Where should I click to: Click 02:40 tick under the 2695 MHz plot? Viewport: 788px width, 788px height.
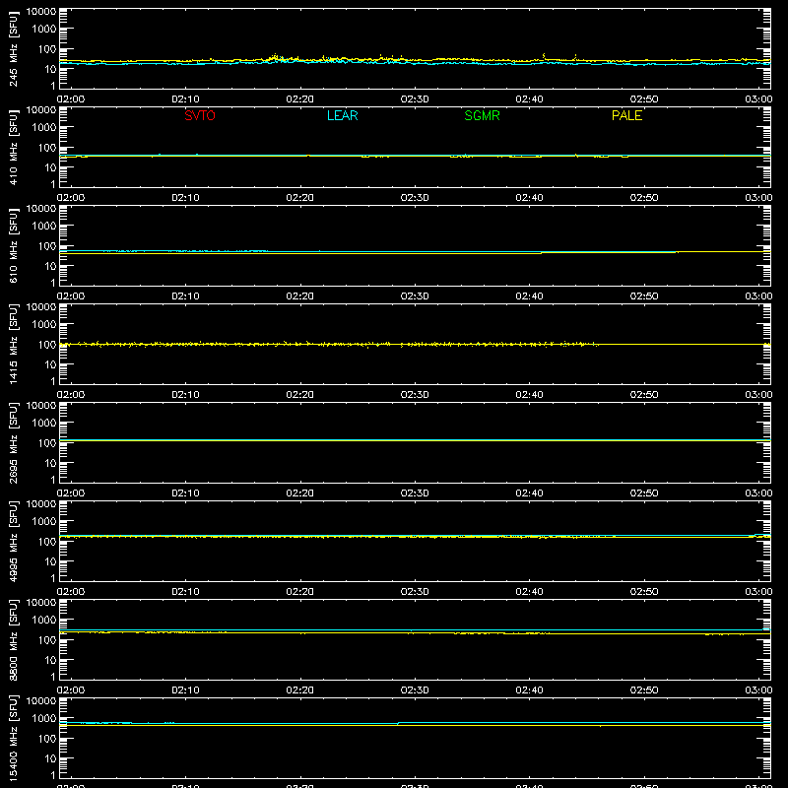529,493
